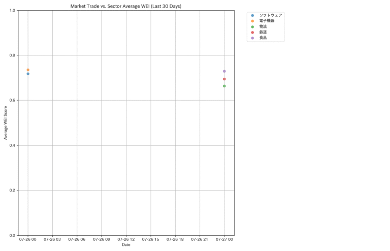Select the 鉄道 legend text label
Screen dimensions: 390x251
tap(263, 32)
